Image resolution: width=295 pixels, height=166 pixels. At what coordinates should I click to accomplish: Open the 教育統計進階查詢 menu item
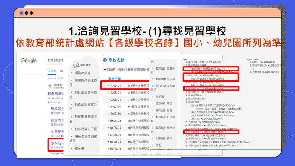(83, 94)
